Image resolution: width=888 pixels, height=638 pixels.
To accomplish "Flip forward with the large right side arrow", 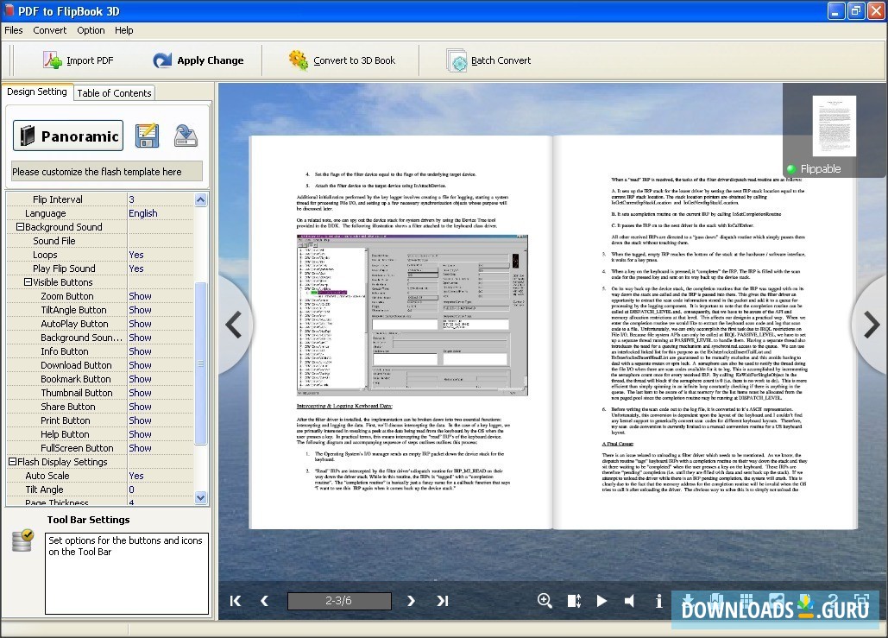I will coord(871,325).
